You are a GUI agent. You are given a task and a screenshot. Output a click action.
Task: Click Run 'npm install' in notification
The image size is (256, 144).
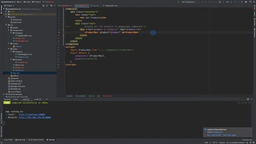coord(214,135)
